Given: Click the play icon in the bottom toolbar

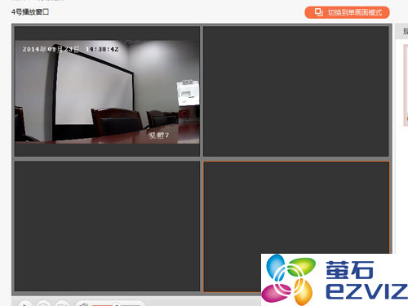Looking at the screenshot, I should coord(24,304).
